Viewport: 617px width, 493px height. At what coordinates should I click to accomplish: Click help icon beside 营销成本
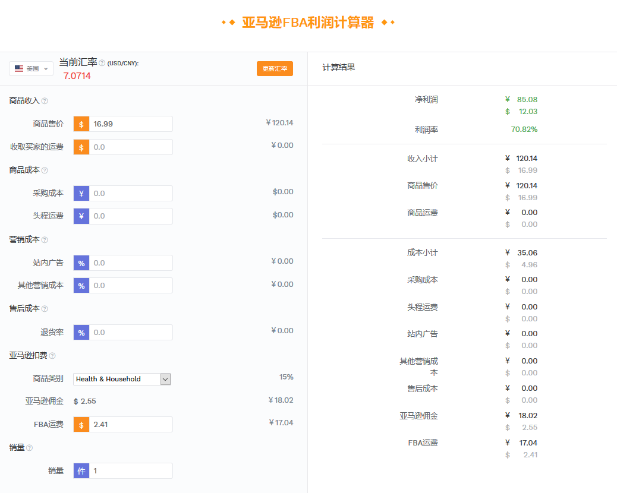(45, 240)
